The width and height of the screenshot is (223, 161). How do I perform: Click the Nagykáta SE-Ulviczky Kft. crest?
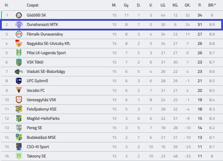[x=19, y=43]
